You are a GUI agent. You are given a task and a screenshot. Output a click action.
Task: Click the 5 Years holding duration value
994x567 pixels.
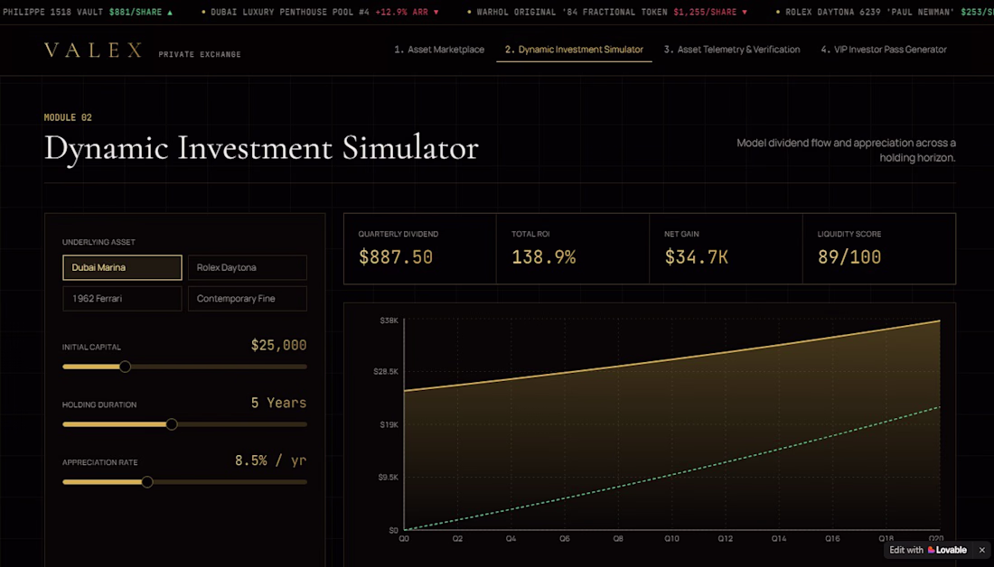click(x=279, y=403)
